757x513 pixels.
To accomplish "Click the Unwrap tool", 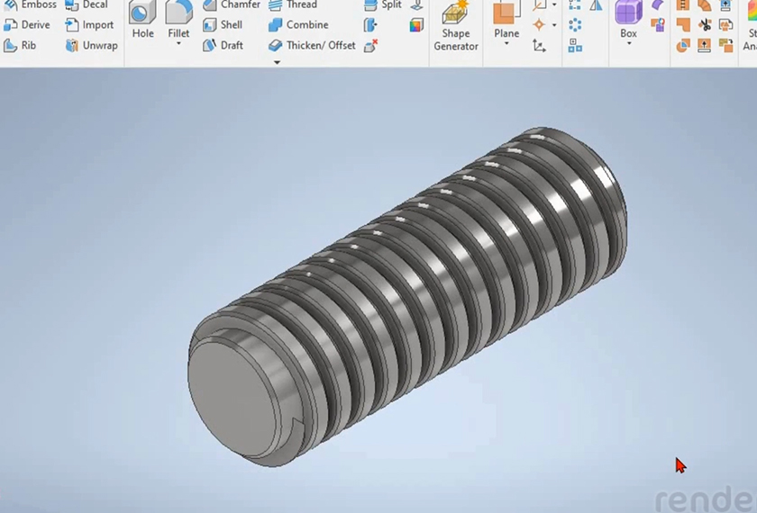I will click(90, 45).
